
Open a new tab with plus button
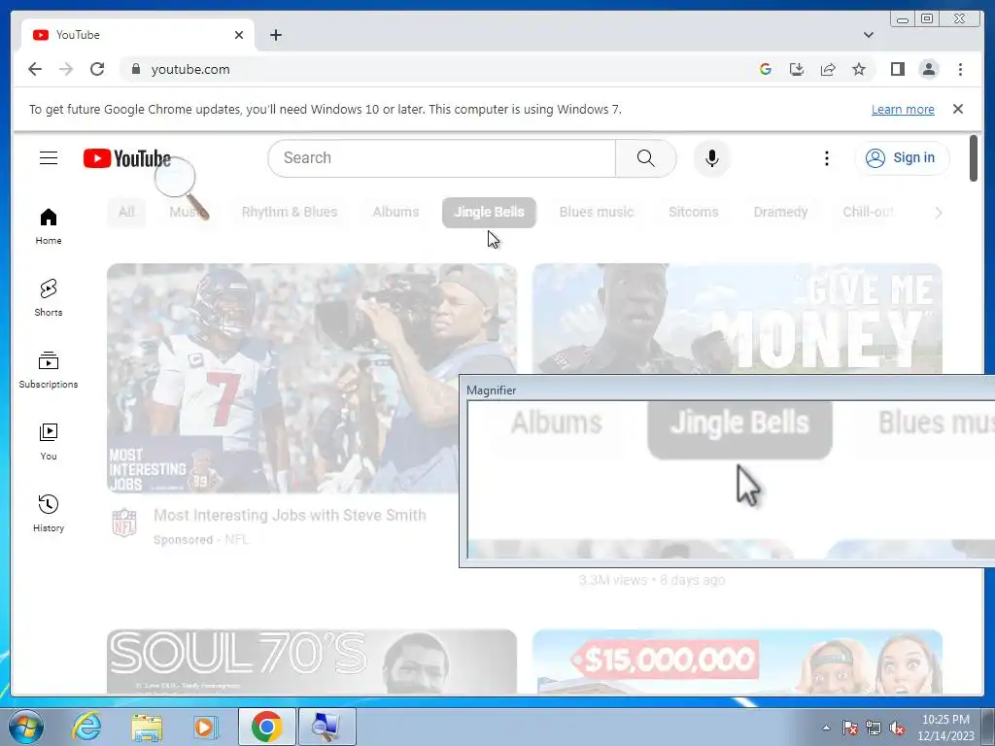pyautogui.click(x=275, y=35)
